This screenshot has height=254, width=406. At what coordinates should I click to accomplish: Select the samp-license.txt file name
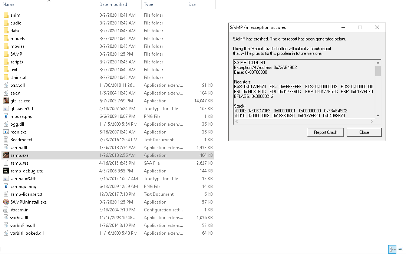(26, 194)
